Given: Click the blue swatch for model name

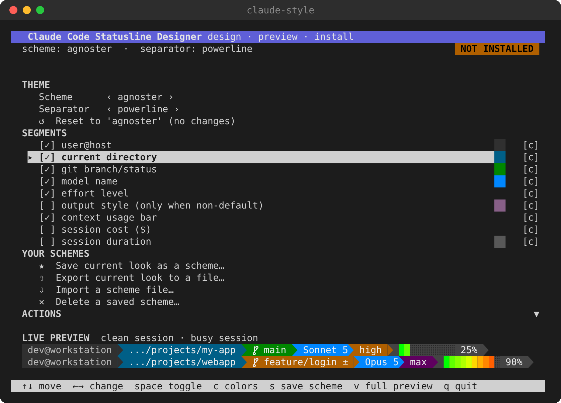Looking at the screenshot, I should pos(500,181).
